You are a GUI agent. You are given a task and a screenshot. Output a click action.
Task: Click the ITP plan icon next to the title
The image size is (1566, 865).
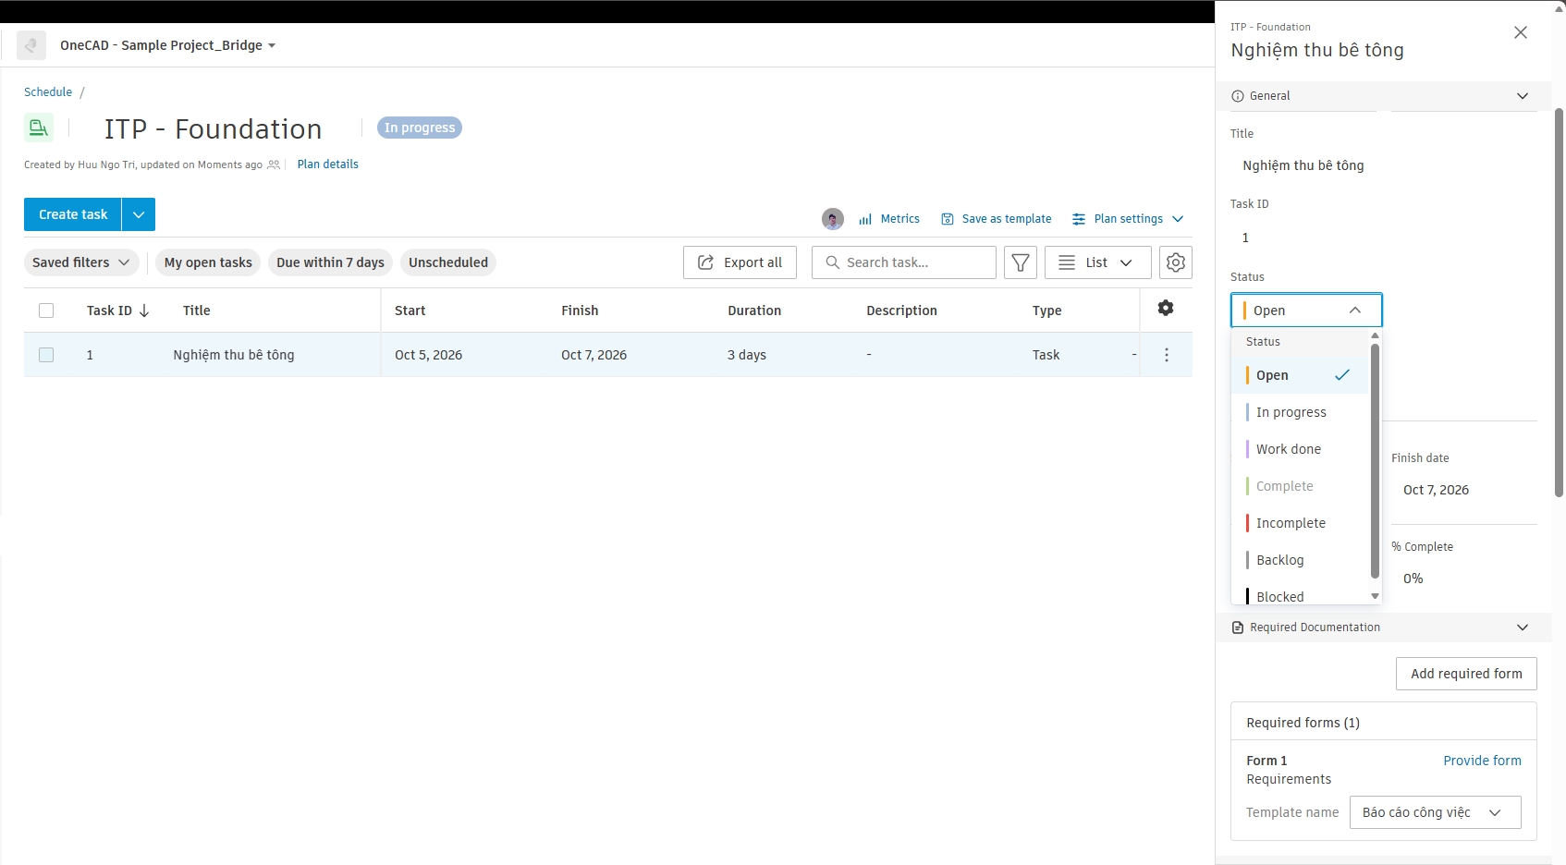[x=39, y=128]
